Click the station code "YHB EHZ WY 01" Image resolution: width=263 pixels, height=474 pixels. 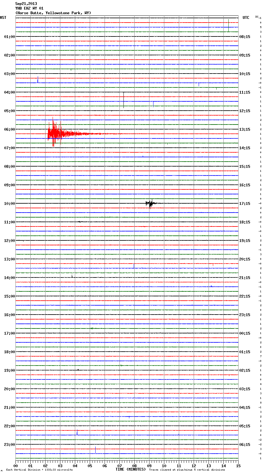pos(29,8)
